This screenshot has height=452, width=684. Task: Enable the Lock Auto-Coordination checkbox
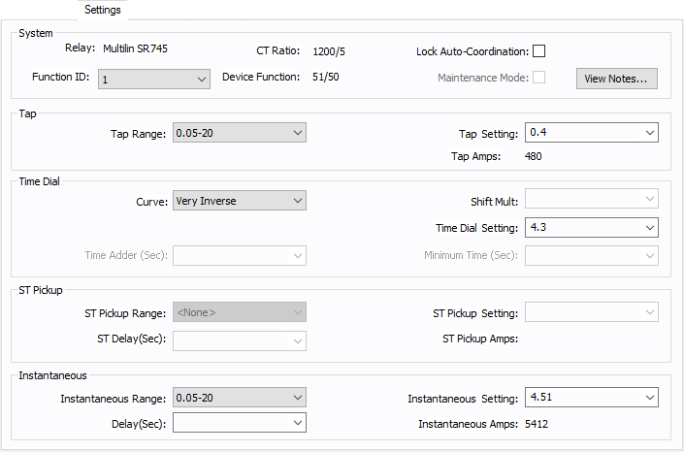coord(539,51)
